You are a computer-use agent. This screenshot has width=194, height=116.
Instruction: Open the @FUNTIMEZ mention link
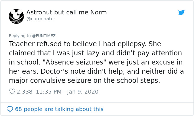point(44,36)
